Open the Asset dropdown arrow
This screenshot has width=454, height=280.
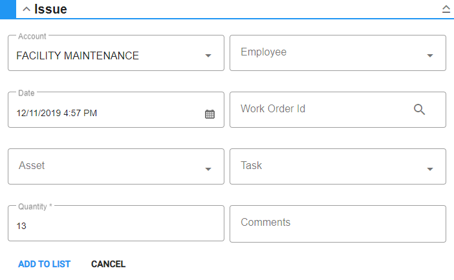(x=208, y=169)
